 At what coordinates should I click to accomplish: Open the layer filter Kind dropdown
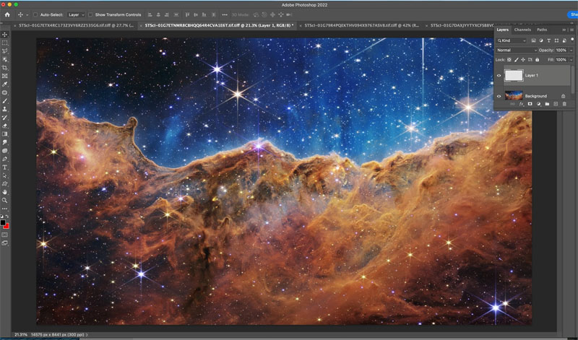pos(512,40)
